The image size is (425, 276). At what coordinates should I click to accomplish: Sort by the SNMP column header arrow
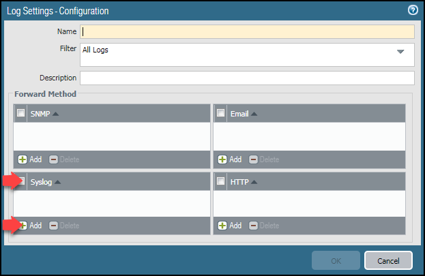click(x=55, y=114)
